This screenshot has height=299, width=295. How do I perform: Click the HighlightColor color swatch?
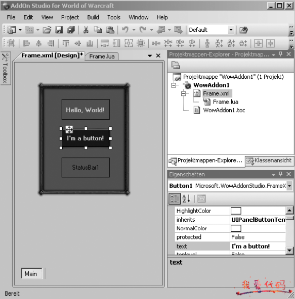(236, 211)
